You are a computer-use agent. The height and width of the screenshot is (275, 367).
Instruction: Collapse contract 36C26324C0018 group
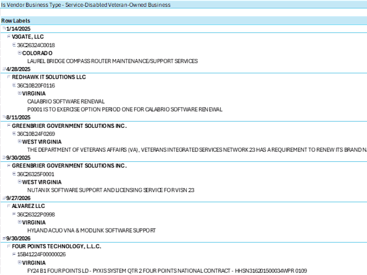(14, 45)
